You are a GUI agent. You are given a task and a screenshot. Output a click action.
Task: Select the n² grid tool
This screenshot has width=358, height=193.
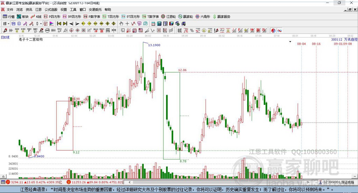coord(59,31)
